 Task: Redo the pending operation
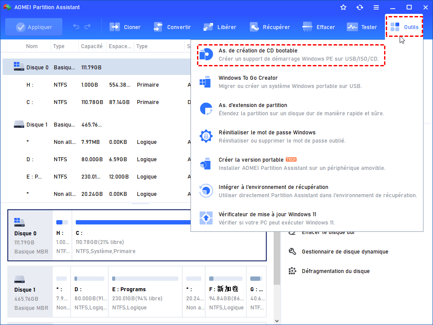point(87,26)
